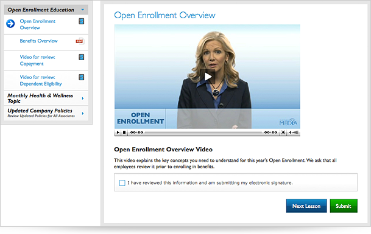Click the volume speaker control in the player

294,132
